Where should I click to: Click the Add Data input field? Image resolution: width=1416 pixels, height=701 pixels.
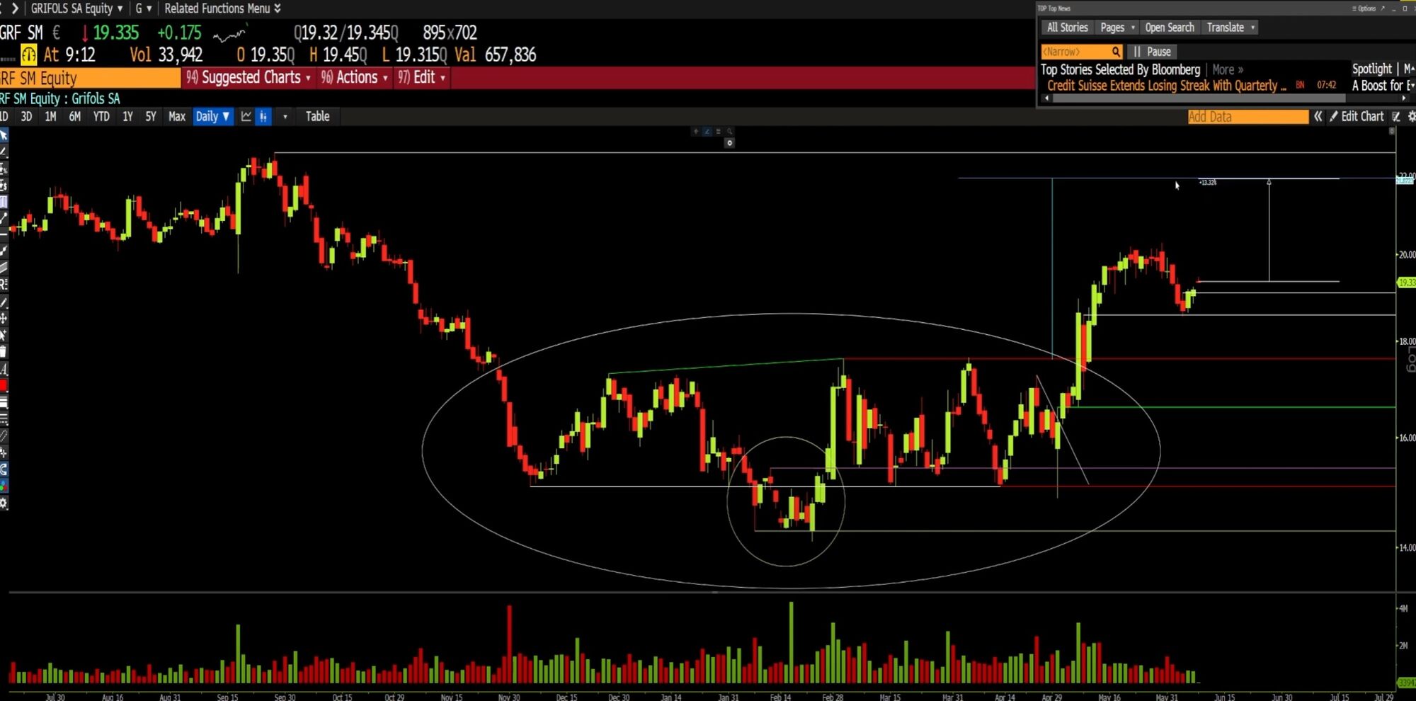tap(1248, 117)
